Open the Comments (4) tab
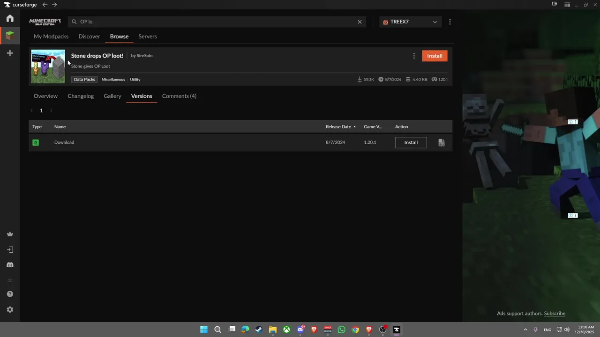This screenshot has width=600, height=337. point(179,96)
